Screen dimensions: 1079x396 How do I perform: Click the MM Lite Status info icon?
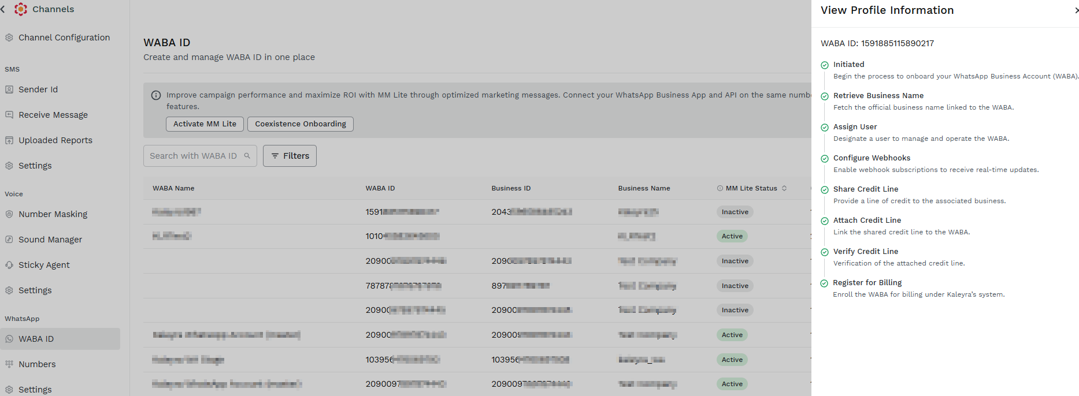pos(720,188)
